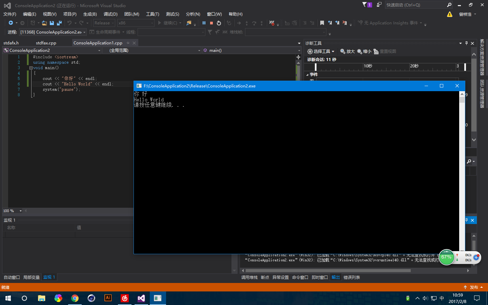The image size is (488, 305).
Task: Open the Release configuration dropdown
Action: [x=104, y=23]
